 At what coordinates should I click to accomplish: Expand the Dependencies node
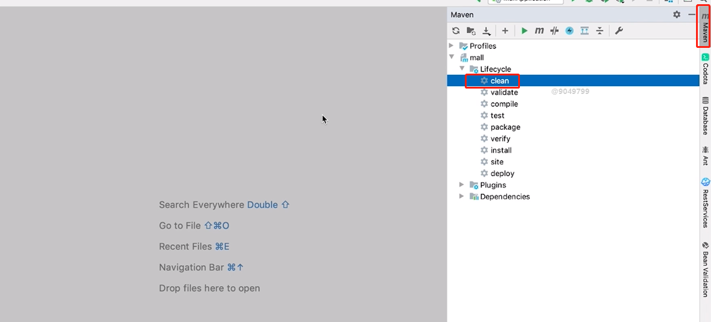pyautogui.click(x=462, y=196)
